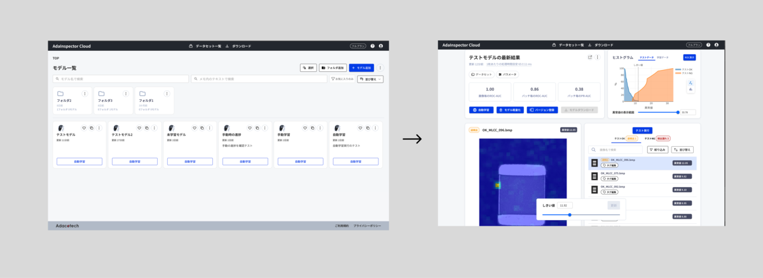Click OK_MLCC_092.bmp thumbnail in test list
The width and height of the screenshot is (763, 278).
(594, 190)
